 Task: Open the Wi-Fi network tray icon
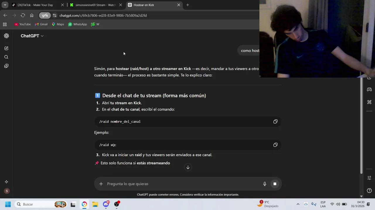click(x=332, y=204)
